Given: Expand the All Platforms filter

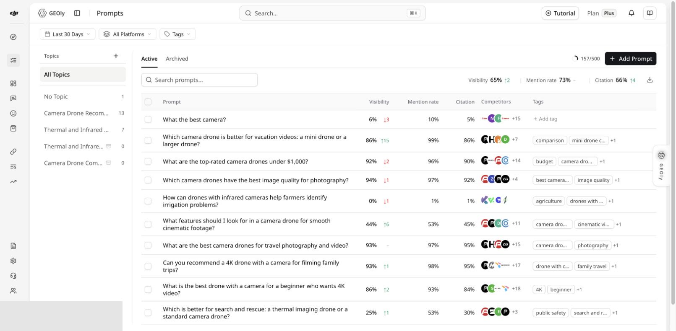Looking at the screenshot, I should coord(128,34).
